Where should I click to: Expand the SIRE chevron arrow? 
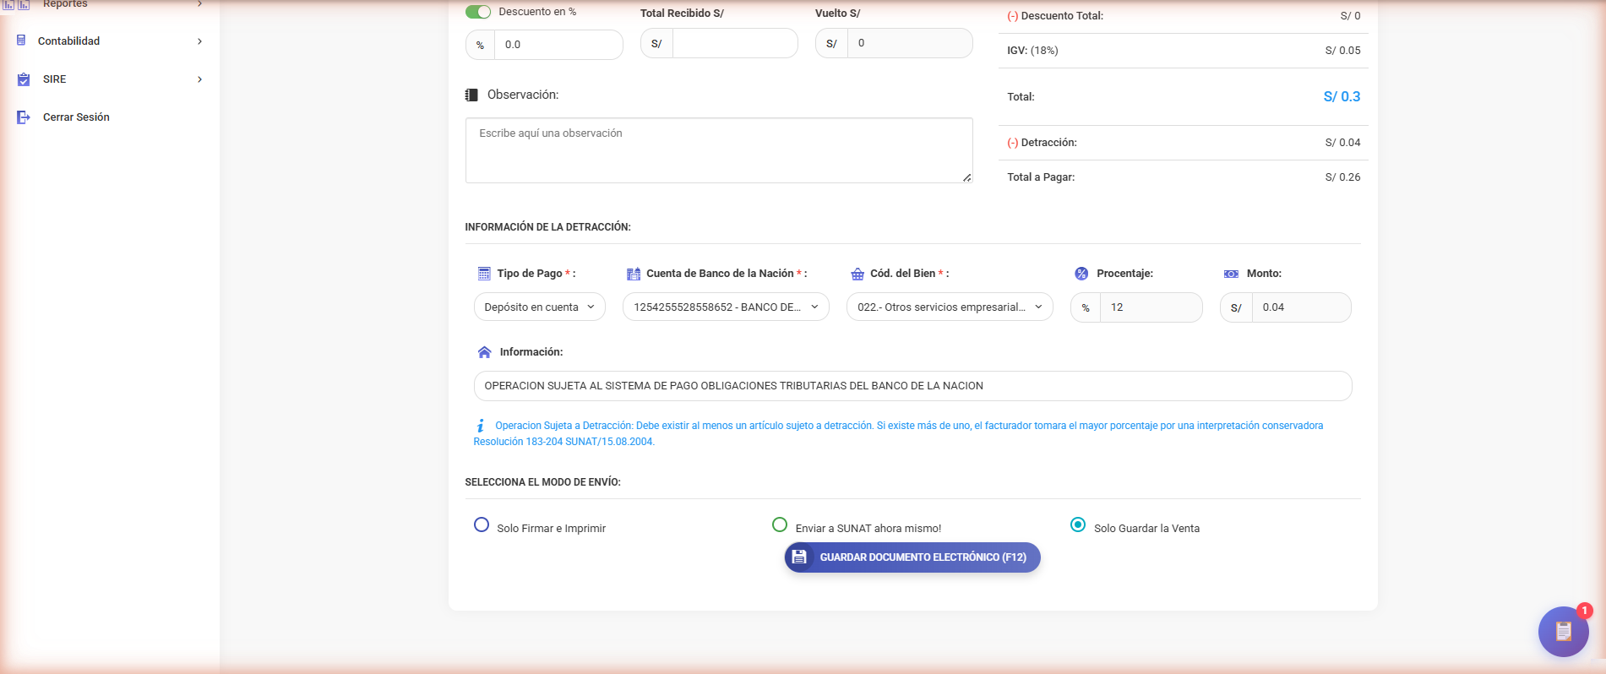tap(199, 79)
